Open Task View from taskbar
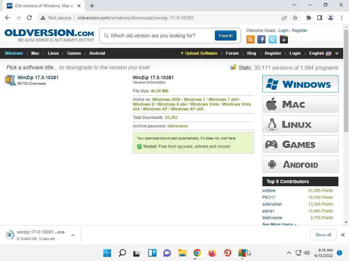 tap(137, 253)
